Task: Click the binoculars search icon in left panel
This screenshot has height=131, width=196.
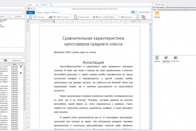Action: click(5, 60)
